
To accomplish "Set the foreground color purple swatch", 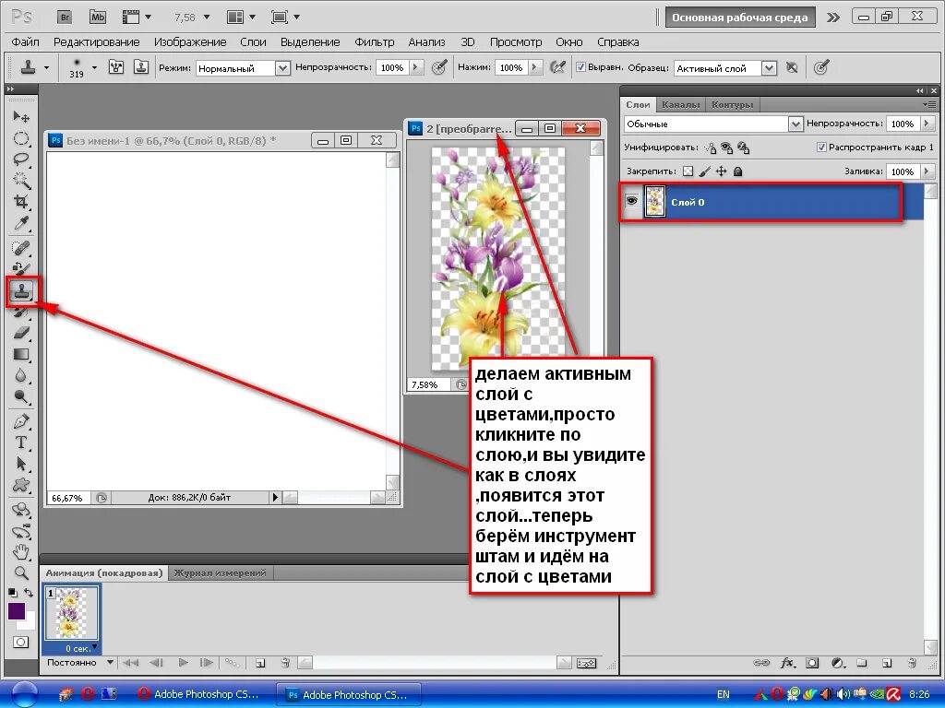I will click(17, 611).
